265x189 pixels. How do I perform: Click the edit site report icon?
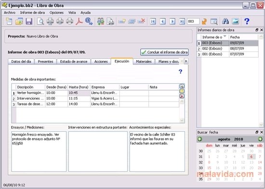[x=132, y=22]
